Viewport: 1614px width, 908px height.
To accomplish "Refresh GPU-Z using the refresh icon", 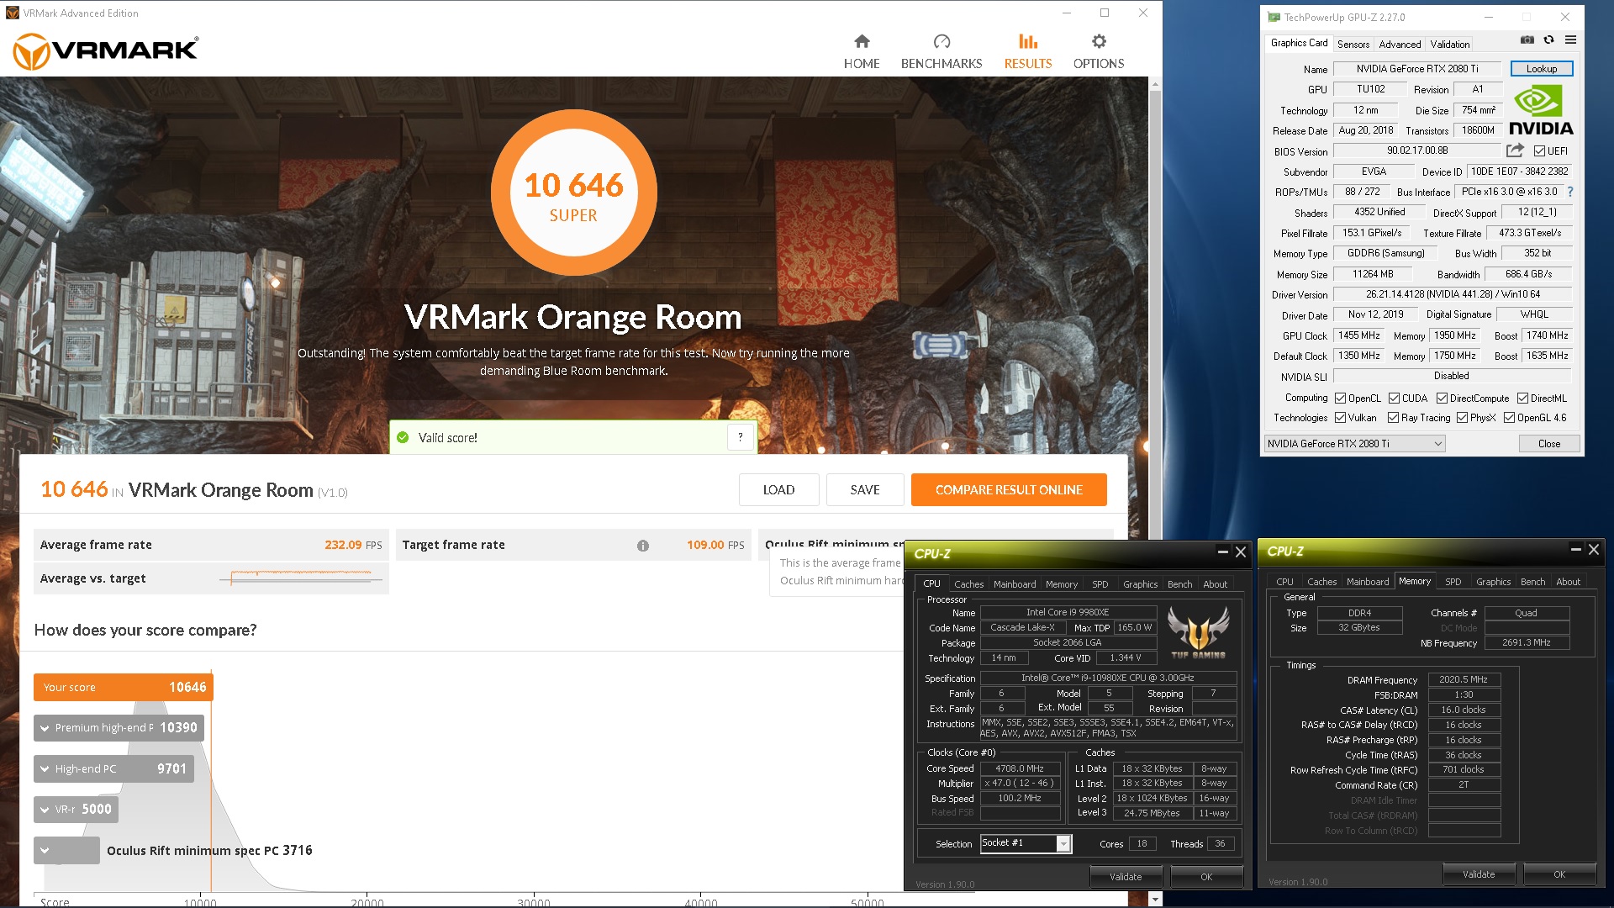I will tap(1548, 40).
